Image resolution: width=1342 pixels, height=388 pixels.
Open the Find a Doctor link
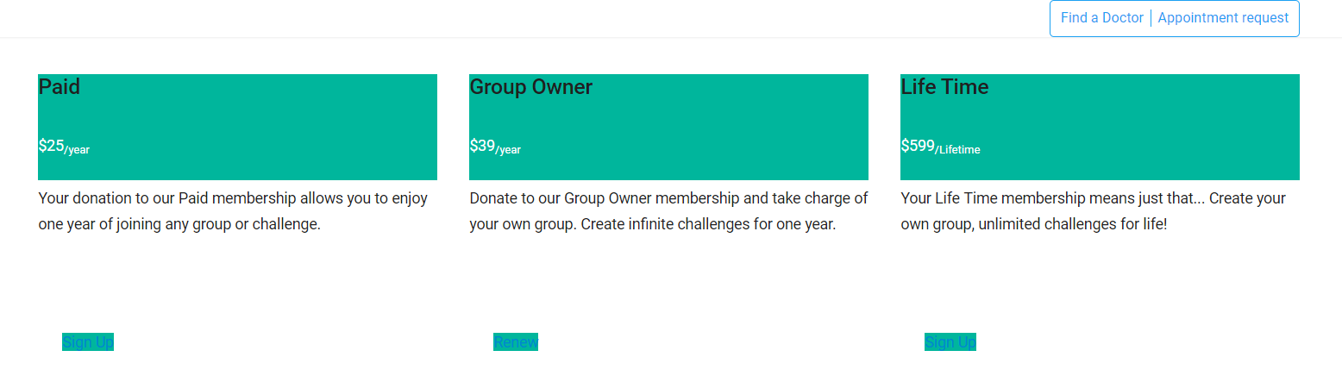[x=1101, y=17]
